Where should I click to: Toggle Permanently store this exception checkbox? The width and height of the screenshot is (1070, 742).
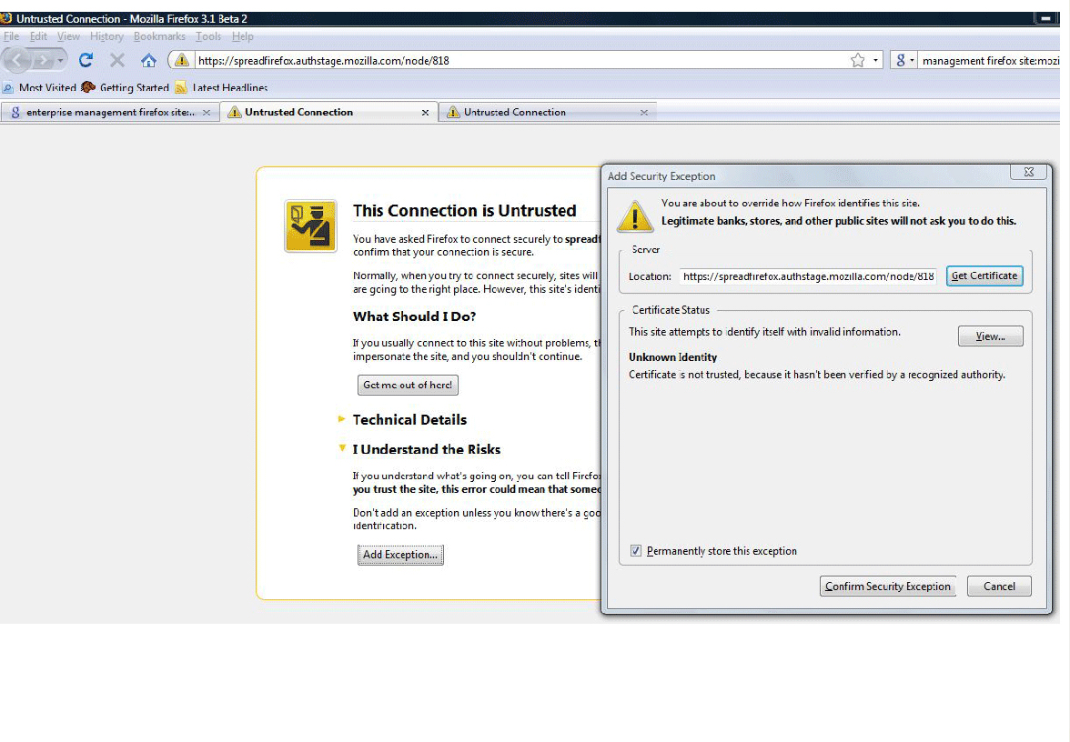point(636,551)
